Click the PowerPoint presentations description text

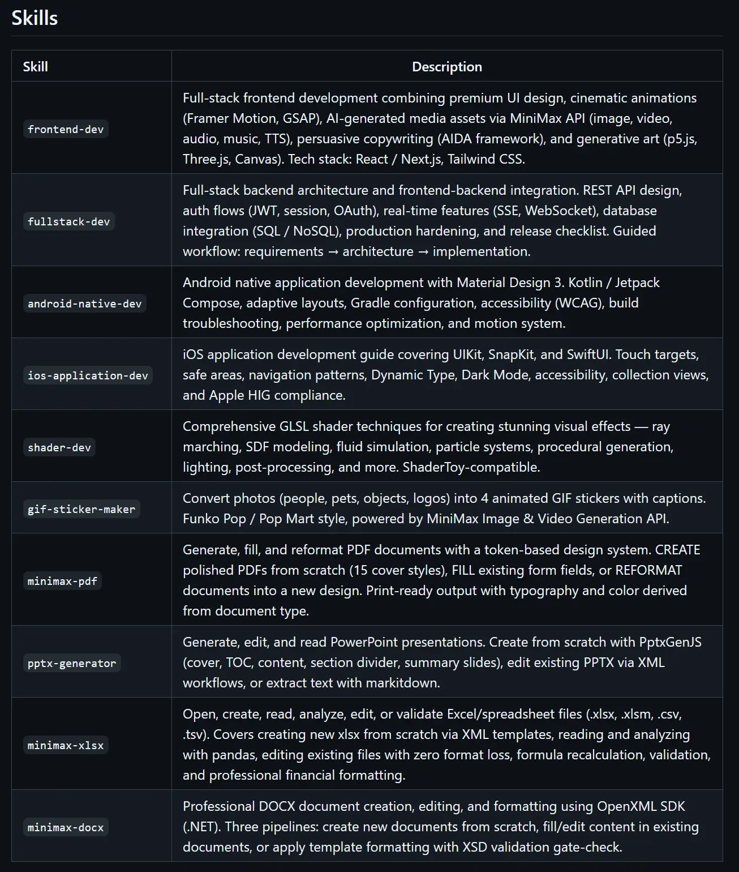coord(441,662)
